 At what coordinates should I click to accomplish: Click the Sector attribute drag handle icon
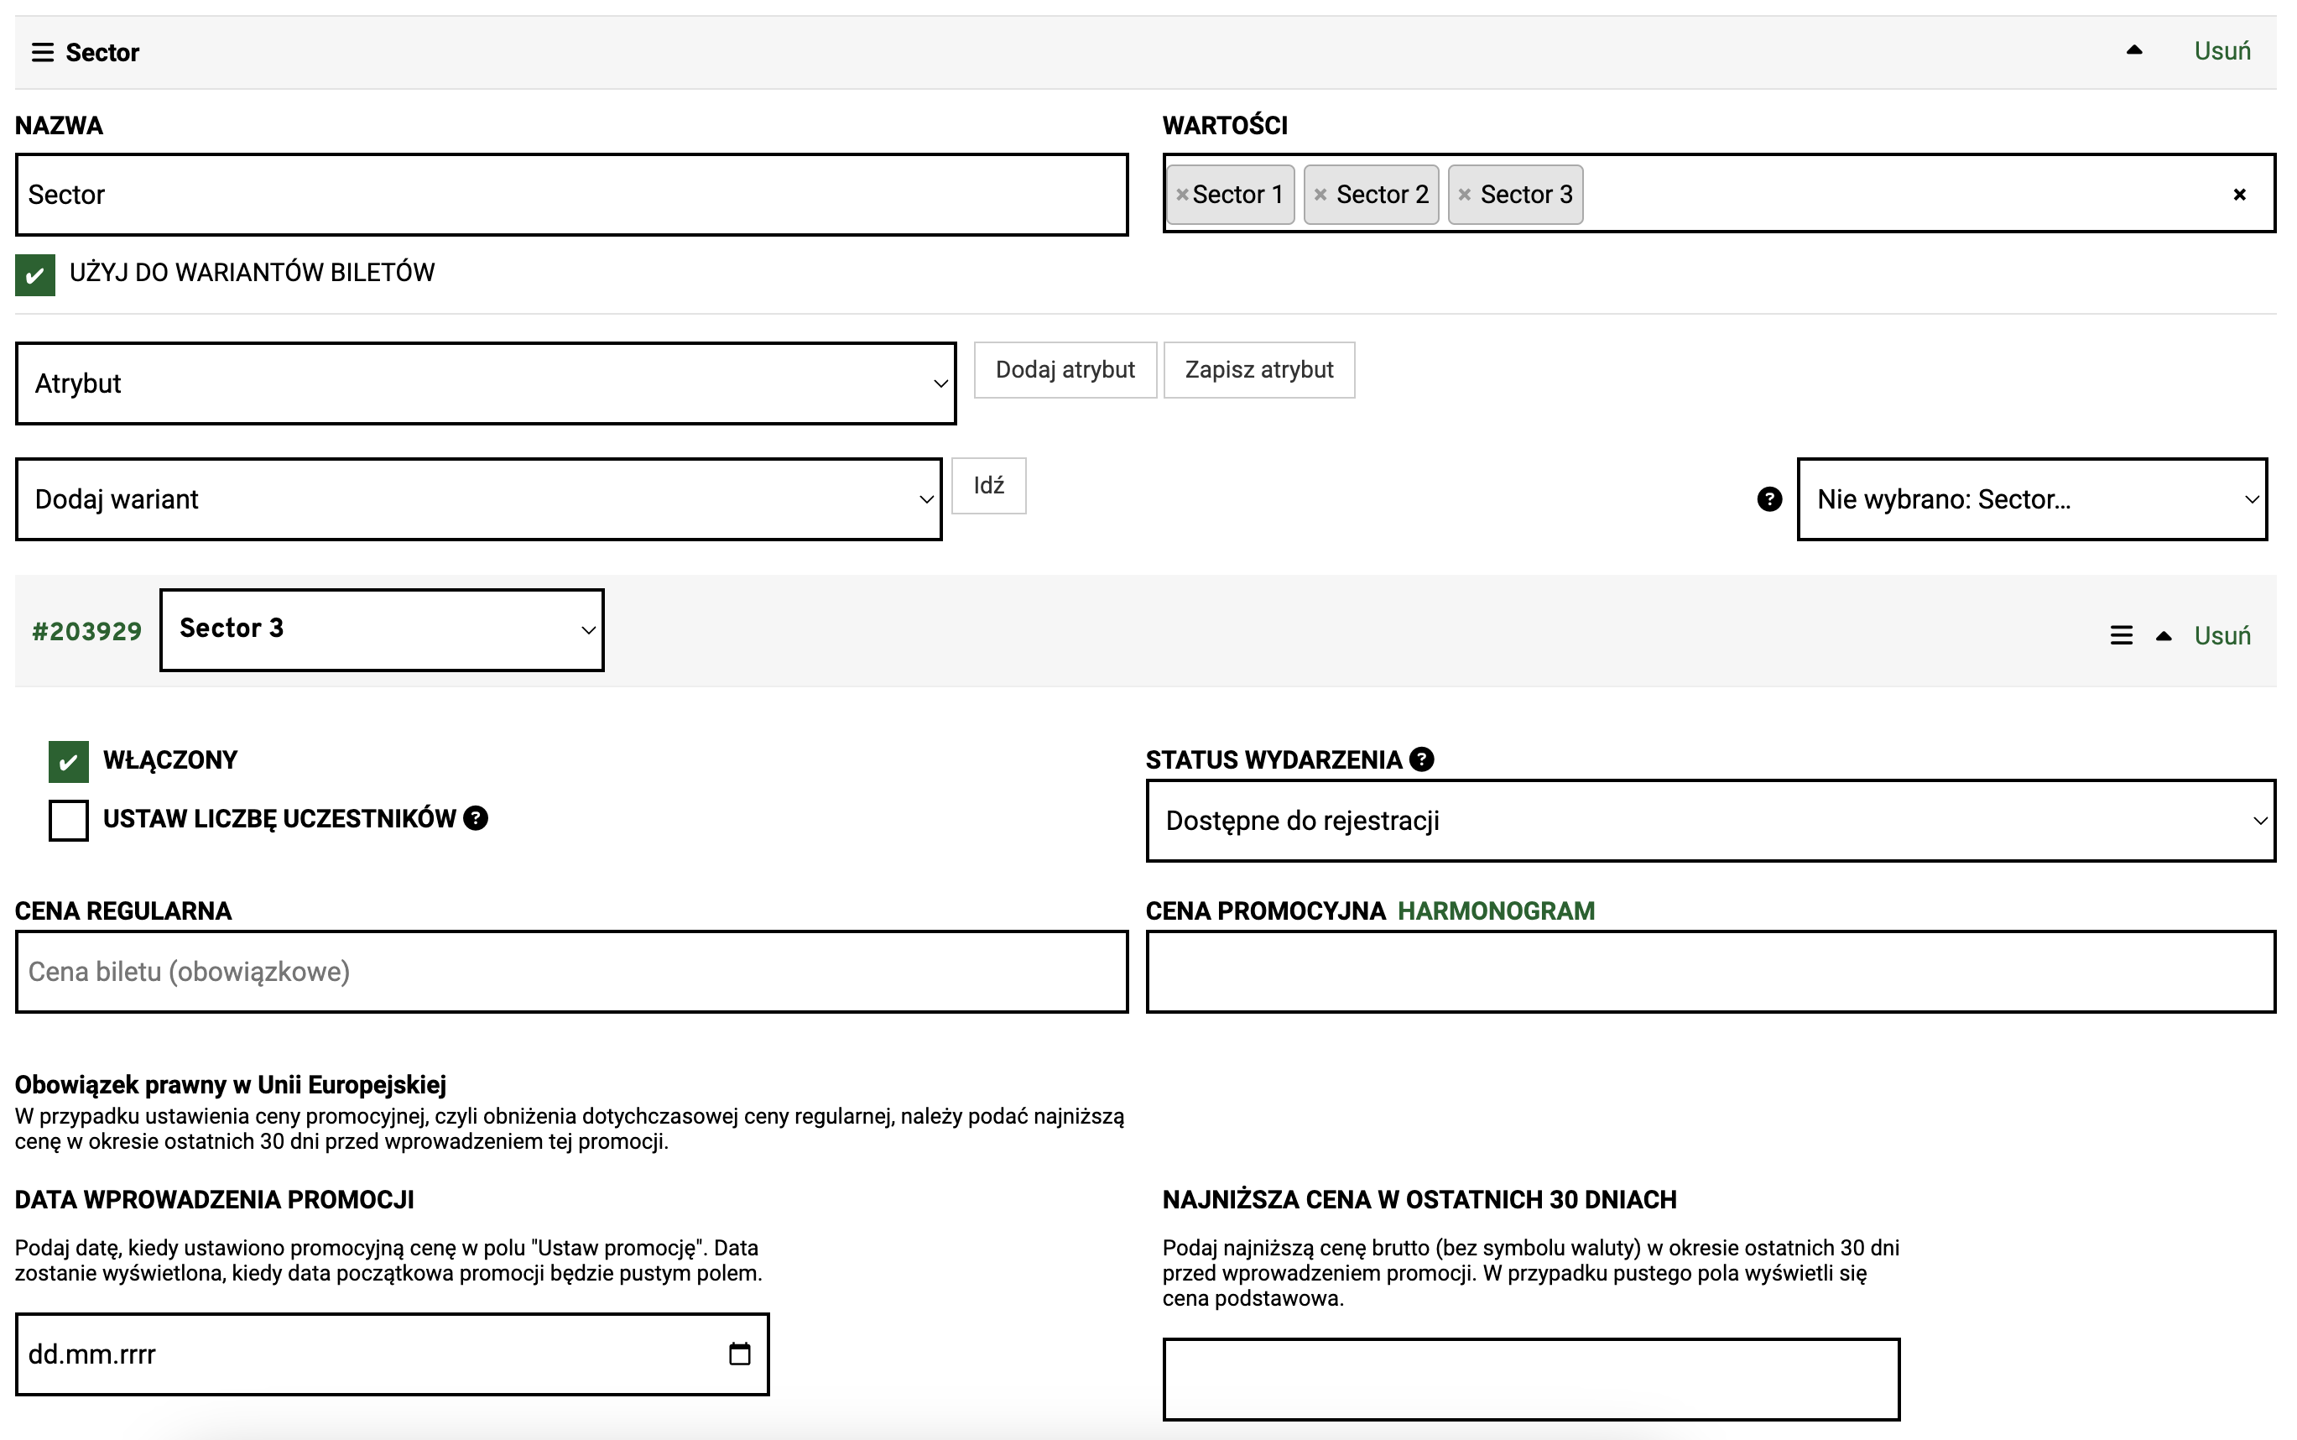point(43,52)
